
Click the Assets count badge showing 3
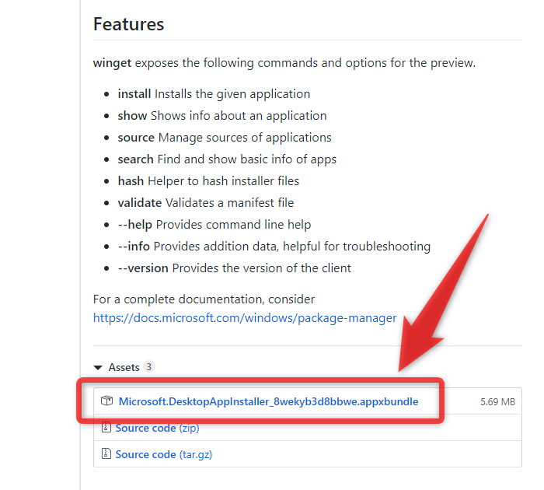149,366
